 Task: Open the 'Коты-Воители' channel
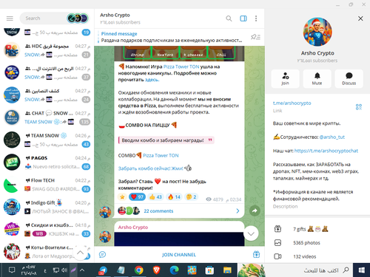click(47, 252)
